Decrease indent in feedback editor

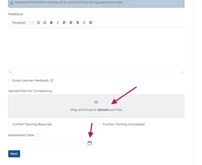84,23
